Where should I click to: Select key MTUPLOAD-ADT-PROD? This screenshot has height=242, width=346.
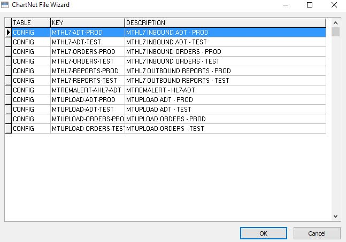tap(88, 99)
